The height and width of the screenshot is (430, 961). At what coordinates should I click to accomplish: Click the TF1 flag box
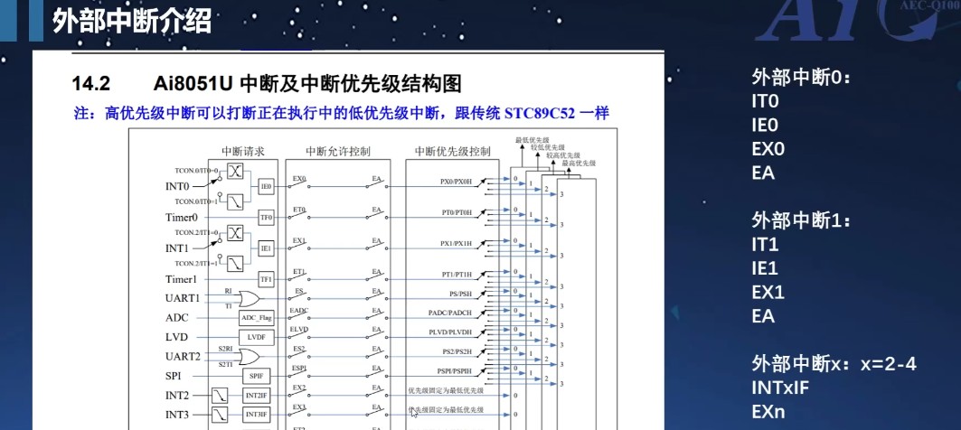266,279
